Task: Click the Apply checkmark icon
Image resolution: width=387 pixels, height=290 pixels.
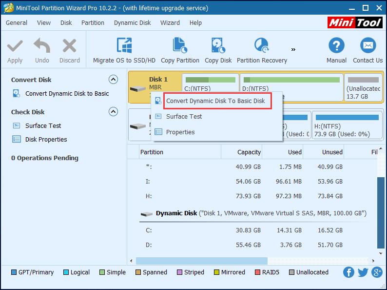Action: click(x=15, y=46)
